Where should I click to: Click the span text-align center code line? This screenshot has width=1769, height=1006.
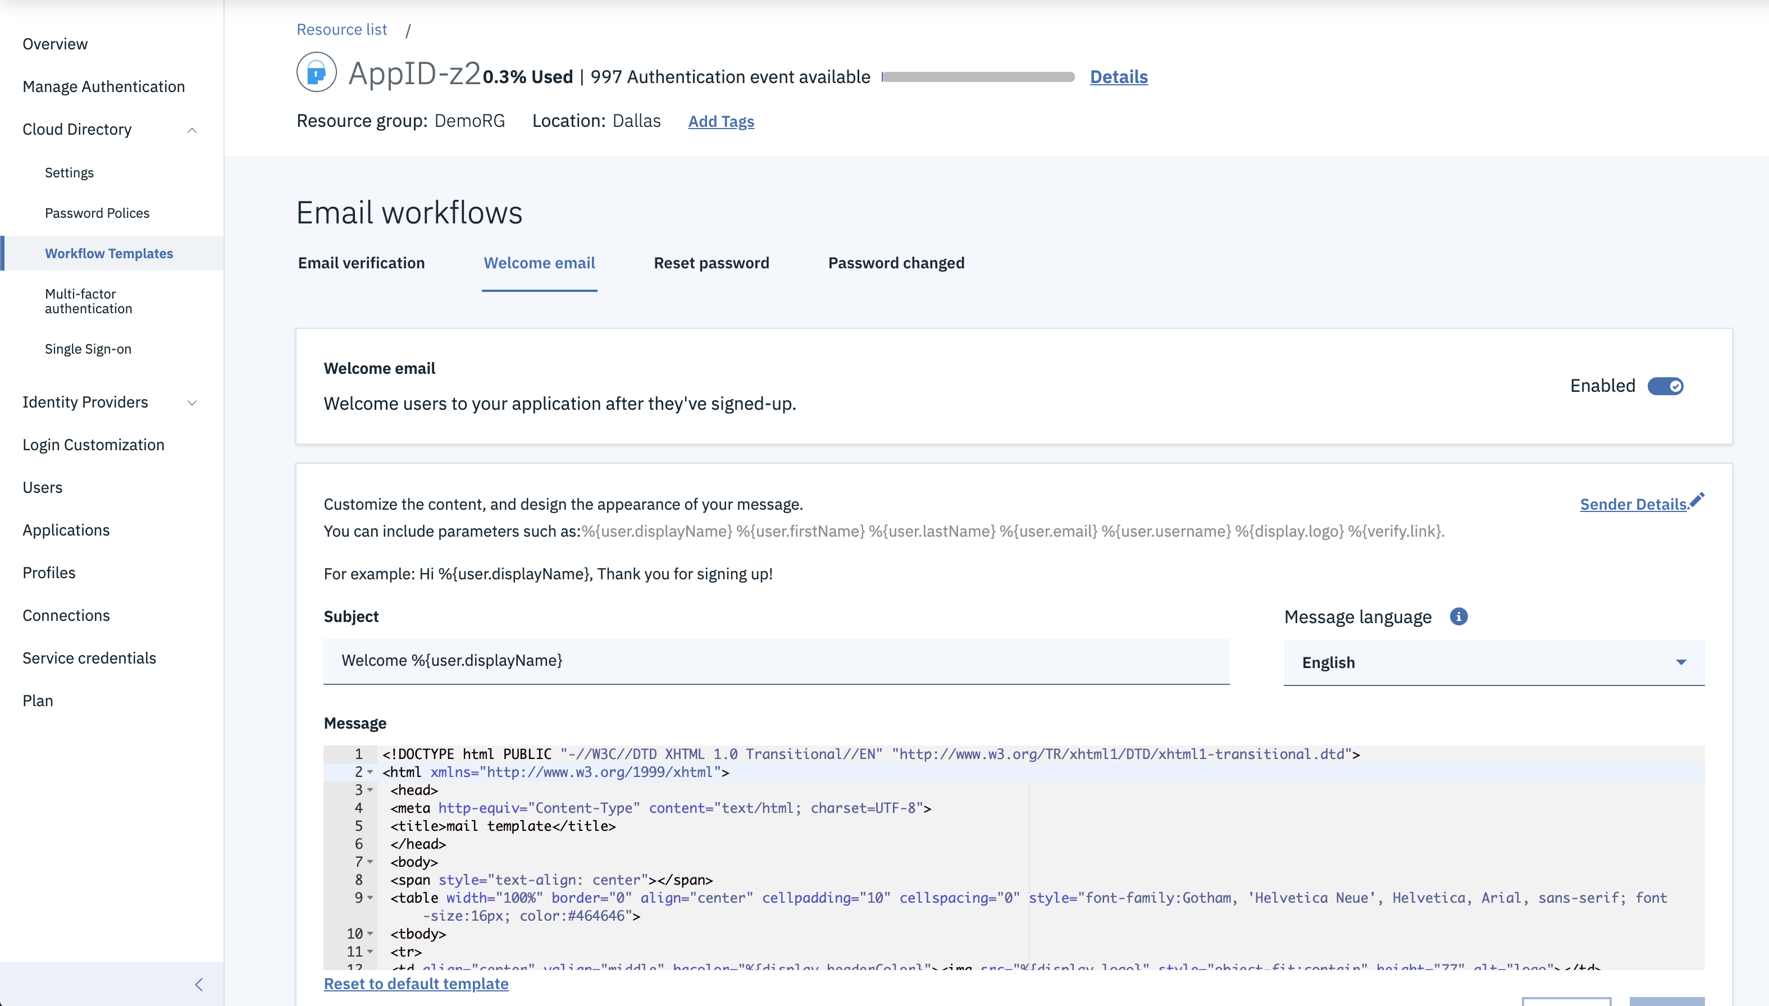click(551, 880)
